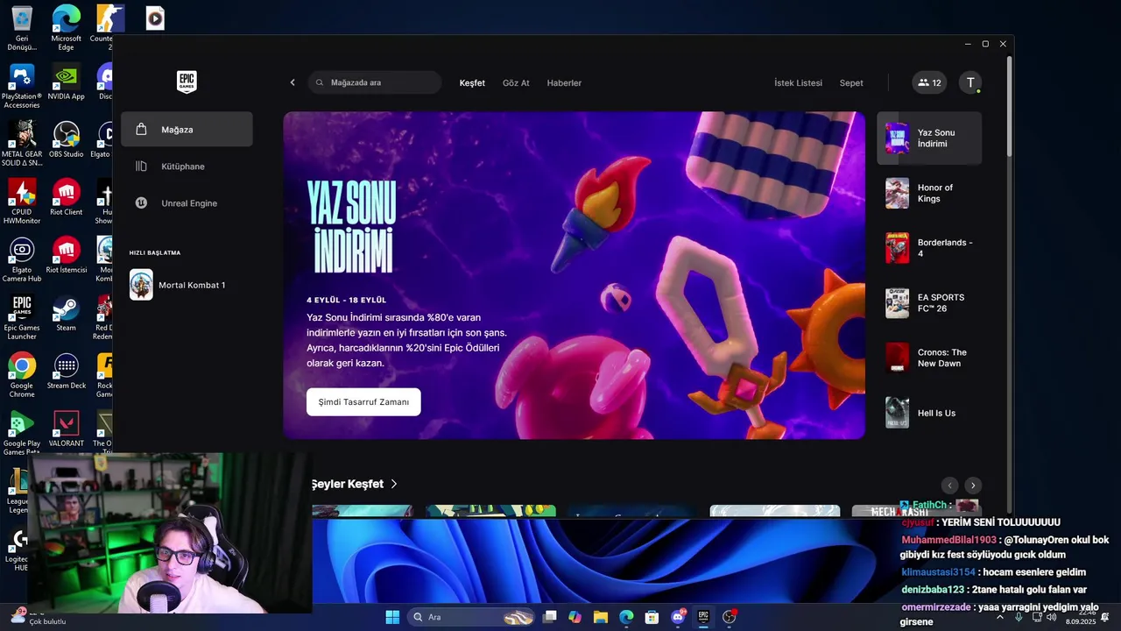1121x631 pixels.
Task: Open the play icon shortcut on desktop
Action: click(x=155, y=18)
